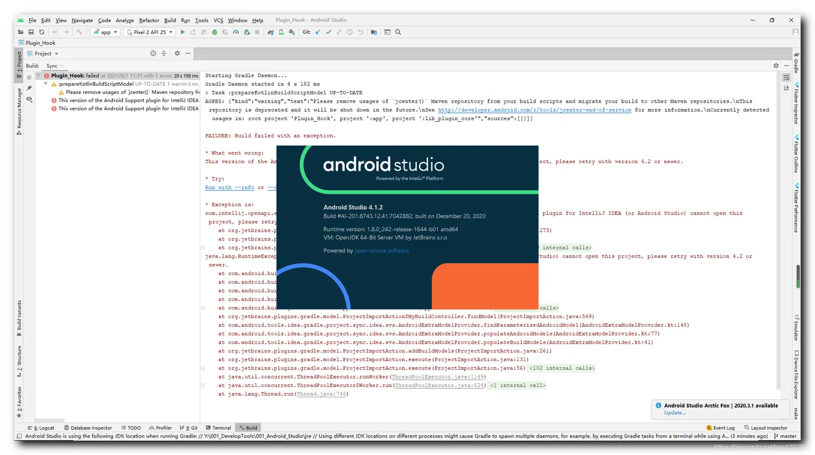Open the Navigate menu
This screenshot has height=455, width=815.
pyautogui.click(x=82, y=20)
